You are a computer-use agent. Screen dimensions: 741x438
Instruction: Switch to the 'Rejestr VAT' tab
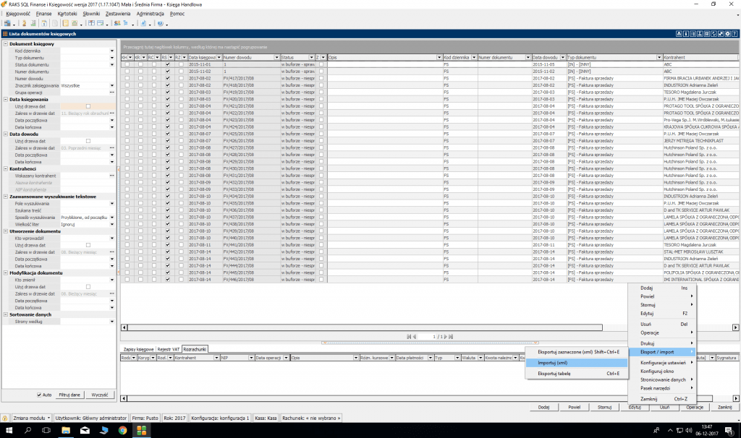[169, 349]
